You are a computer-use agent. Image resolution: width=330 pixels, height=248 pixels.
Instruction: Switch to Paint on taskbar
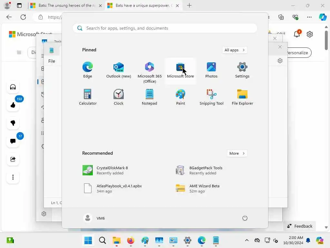(x=145, y=240)
